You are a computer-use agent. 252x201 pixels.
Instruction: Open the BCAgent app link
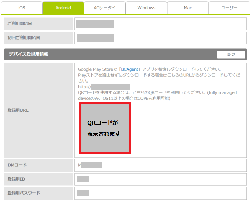(130, 69)
